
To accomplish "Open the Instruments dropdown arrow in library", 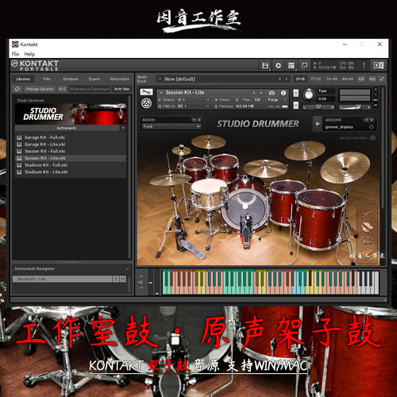I will pyautogui.click(x=123, y=128).
